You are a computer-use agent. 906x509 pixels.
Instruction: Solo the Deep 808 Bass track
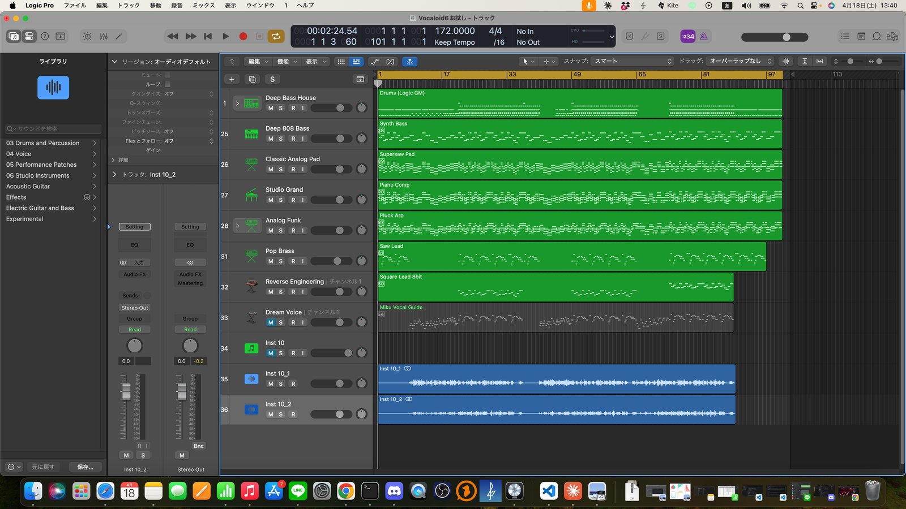[281, 139]
